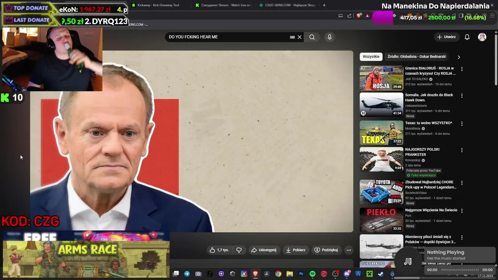
Task: Open Google Chrome from the taskbar
Action: pos(278,274)
